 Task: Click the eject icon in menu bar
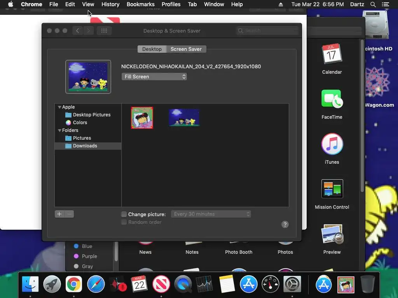click(x=281, y=4)
